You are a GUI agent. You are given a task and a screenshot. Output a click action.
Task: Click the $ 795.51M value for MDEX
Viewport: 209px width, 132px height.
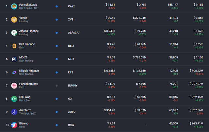coord(139,57)
